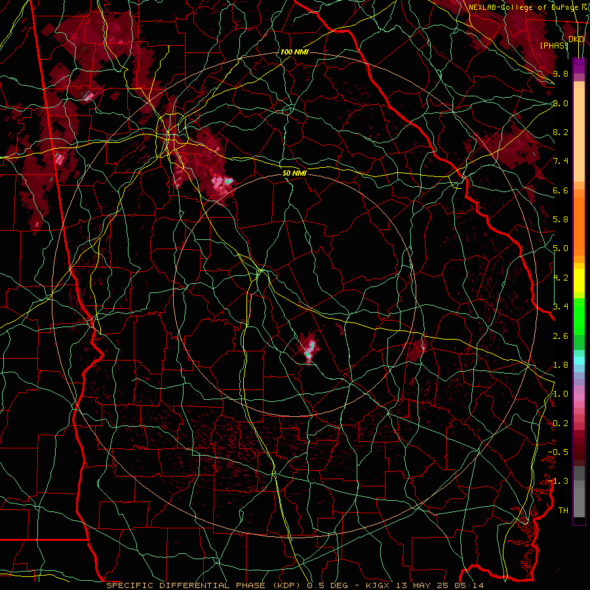
Task: Click the 1.0 value on the color scale
Action: pos(560,394)
